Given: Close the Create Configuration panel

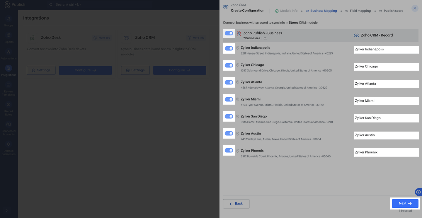Looking at the screenshot, I should (415, 8).
